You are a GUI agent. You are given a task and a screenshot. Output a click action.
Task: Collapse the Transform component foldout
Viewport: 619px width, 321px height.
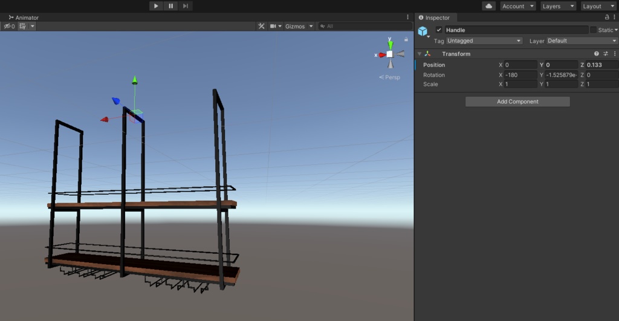pos(420,54)
